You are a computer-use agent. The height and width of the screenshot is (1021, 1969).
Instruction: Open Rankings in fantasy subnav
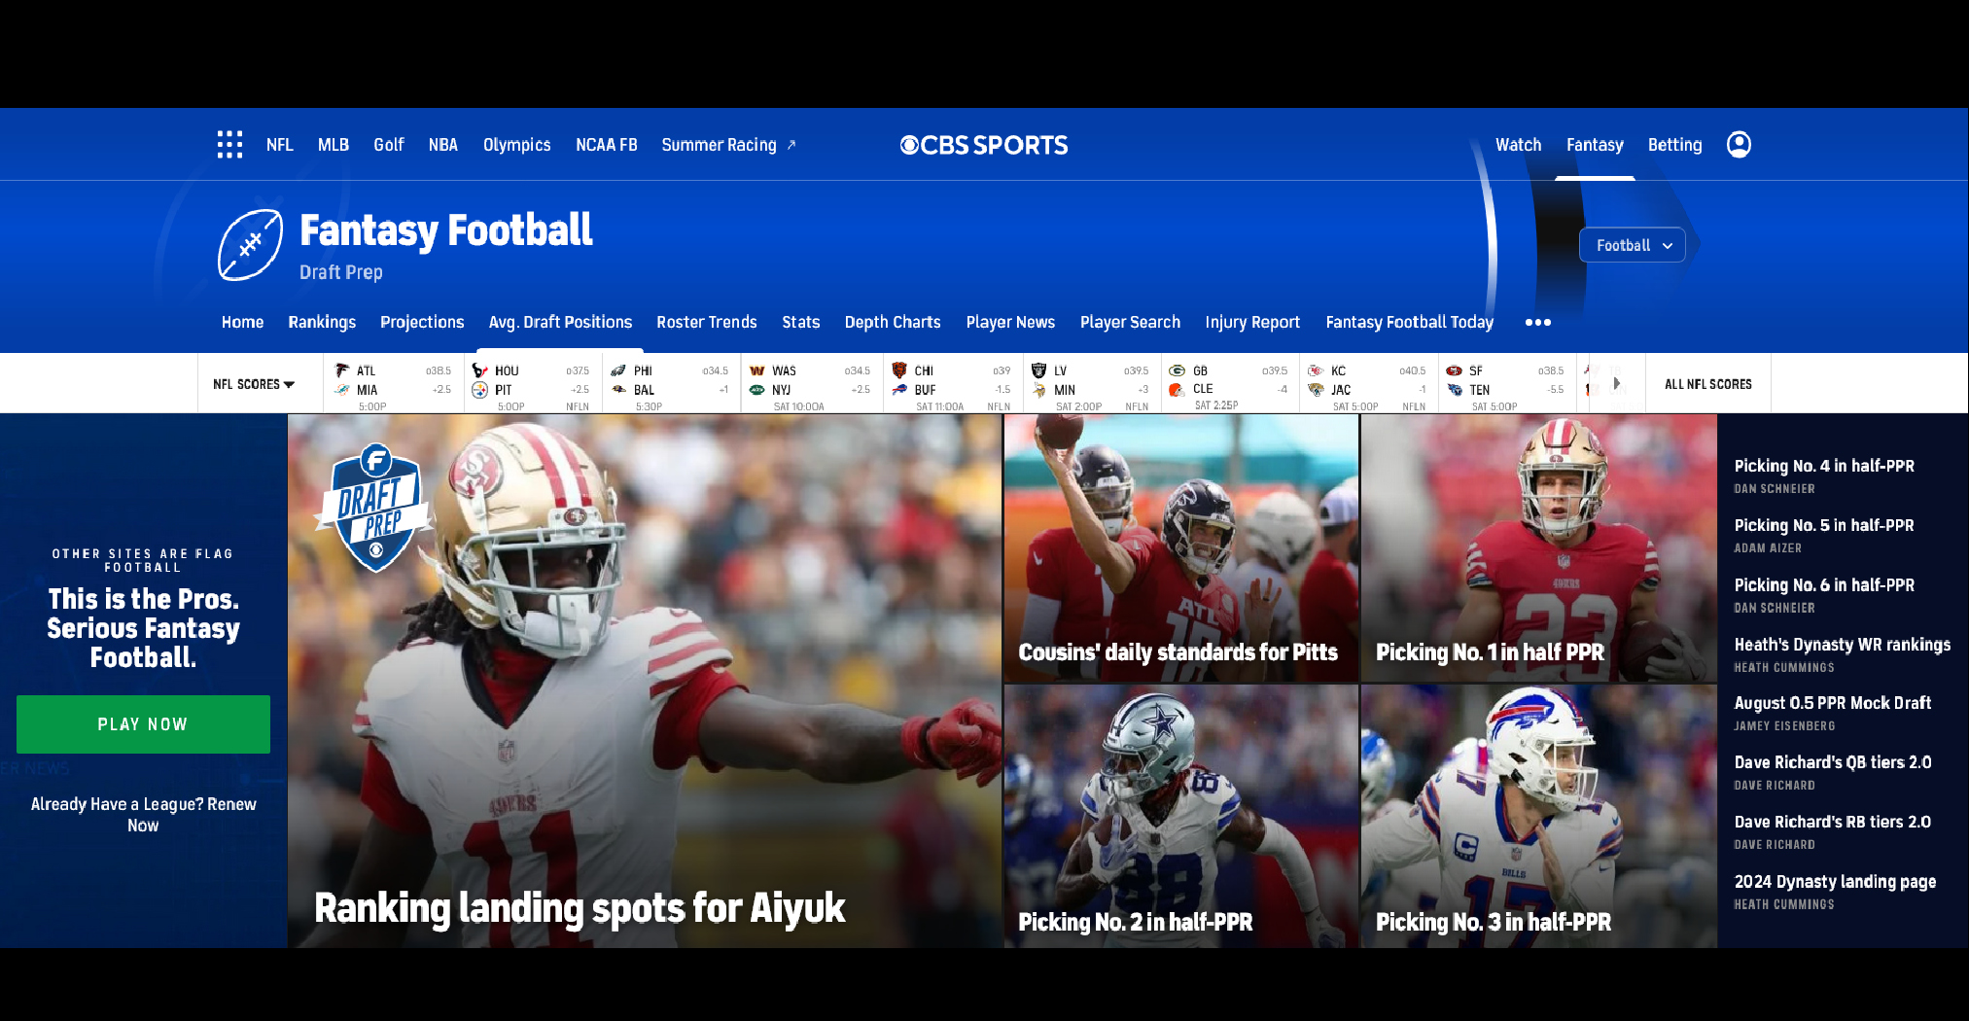click(x=322, y=322)
